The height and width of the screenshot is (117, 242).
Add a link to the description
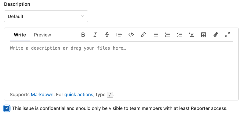(143, 35)
